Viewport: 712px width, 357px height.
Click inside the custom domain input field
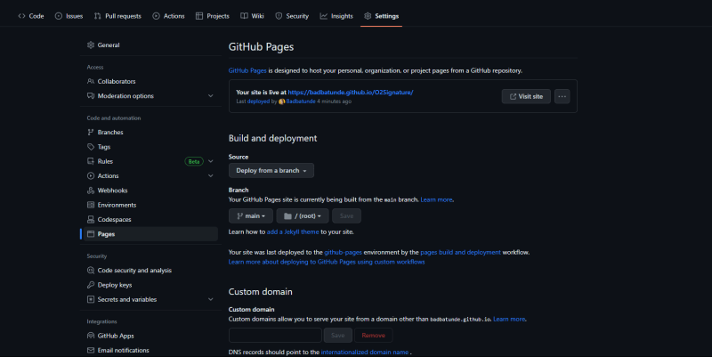pos(275,336)
